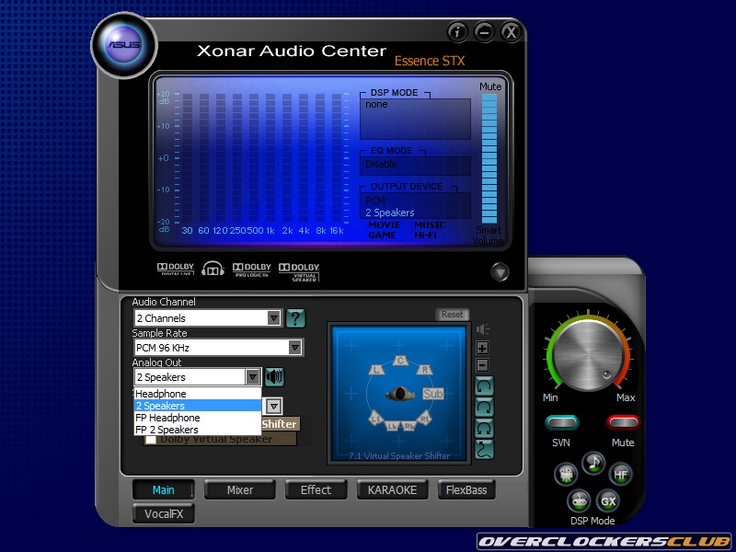
Task: Click the speaker test icon beside Analog Out
Action: click(x=274, y=377)
